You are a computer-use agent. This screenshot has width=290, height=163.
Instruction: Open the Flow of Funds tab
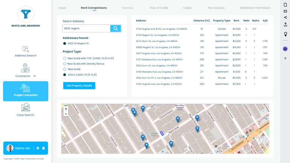pyautogui.click(x=159, y=8)
